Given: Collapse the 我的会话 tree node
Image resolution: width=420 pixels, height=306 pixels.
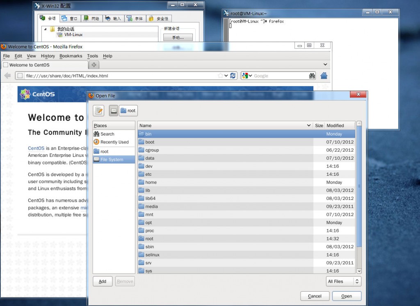Looking at the screenshot, I should tap(45, 29).
